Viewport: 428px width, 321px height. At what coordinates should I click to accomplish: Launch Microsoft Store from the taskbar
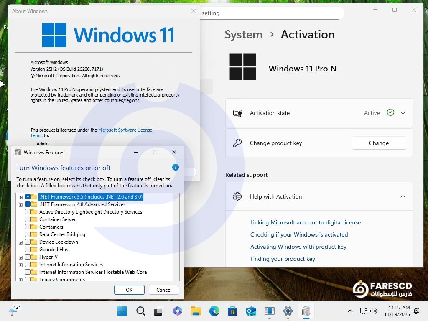point(232,311)
